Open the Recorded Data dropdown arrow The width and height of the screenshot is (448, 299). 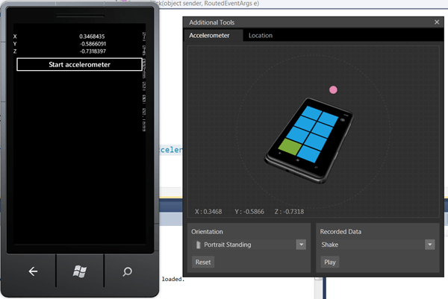coord(430,245)
